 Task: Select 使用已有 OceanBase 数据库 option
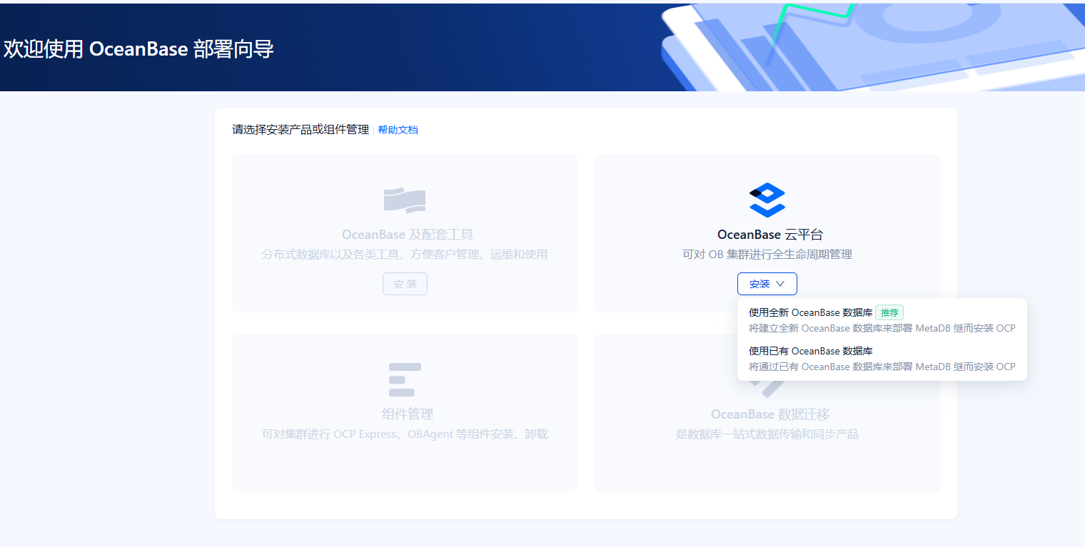pyautogui.click(x=882, y=358)
